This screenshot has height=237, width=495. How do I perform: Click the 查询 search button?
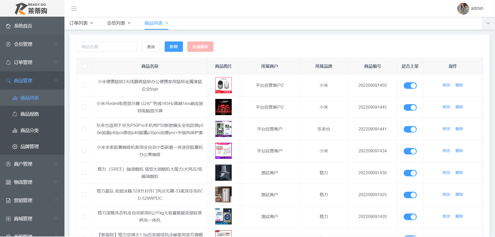[x=151, y=47]
